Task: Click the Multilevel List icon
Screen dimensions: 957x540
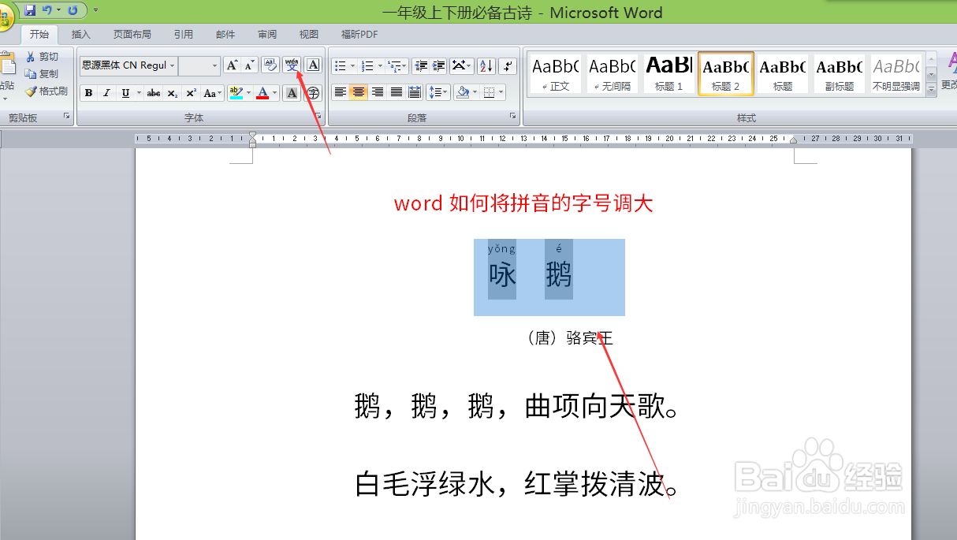Action: coord(395,65)
